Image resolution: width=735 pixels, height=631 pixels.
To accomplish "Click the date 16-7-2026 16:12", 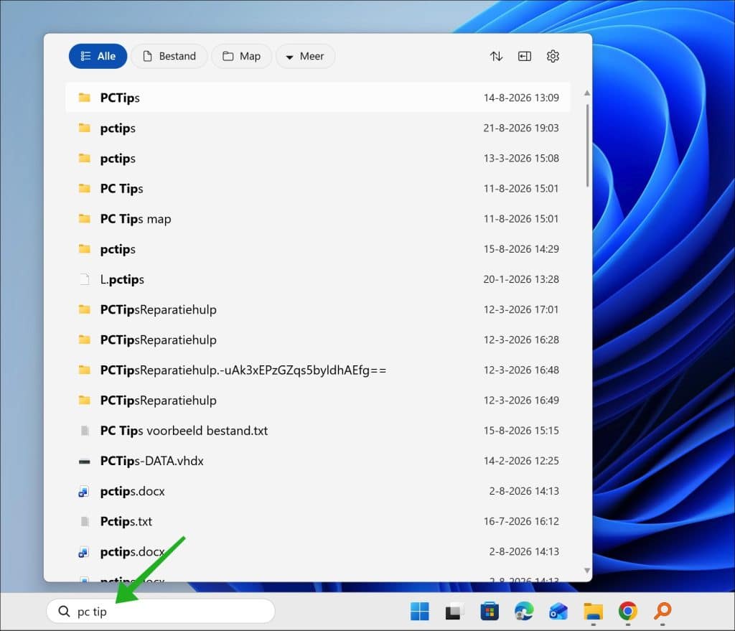I will tap(521, 521).
